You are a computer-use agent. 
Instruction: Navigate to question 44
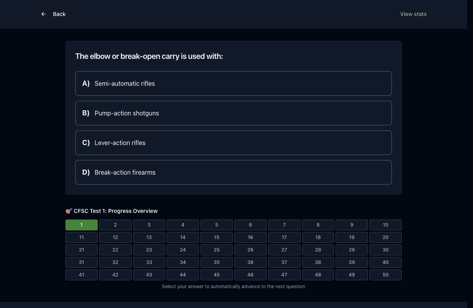point(183,275)
